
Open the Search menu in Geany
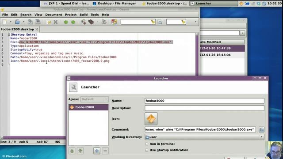tap(26, 15)
